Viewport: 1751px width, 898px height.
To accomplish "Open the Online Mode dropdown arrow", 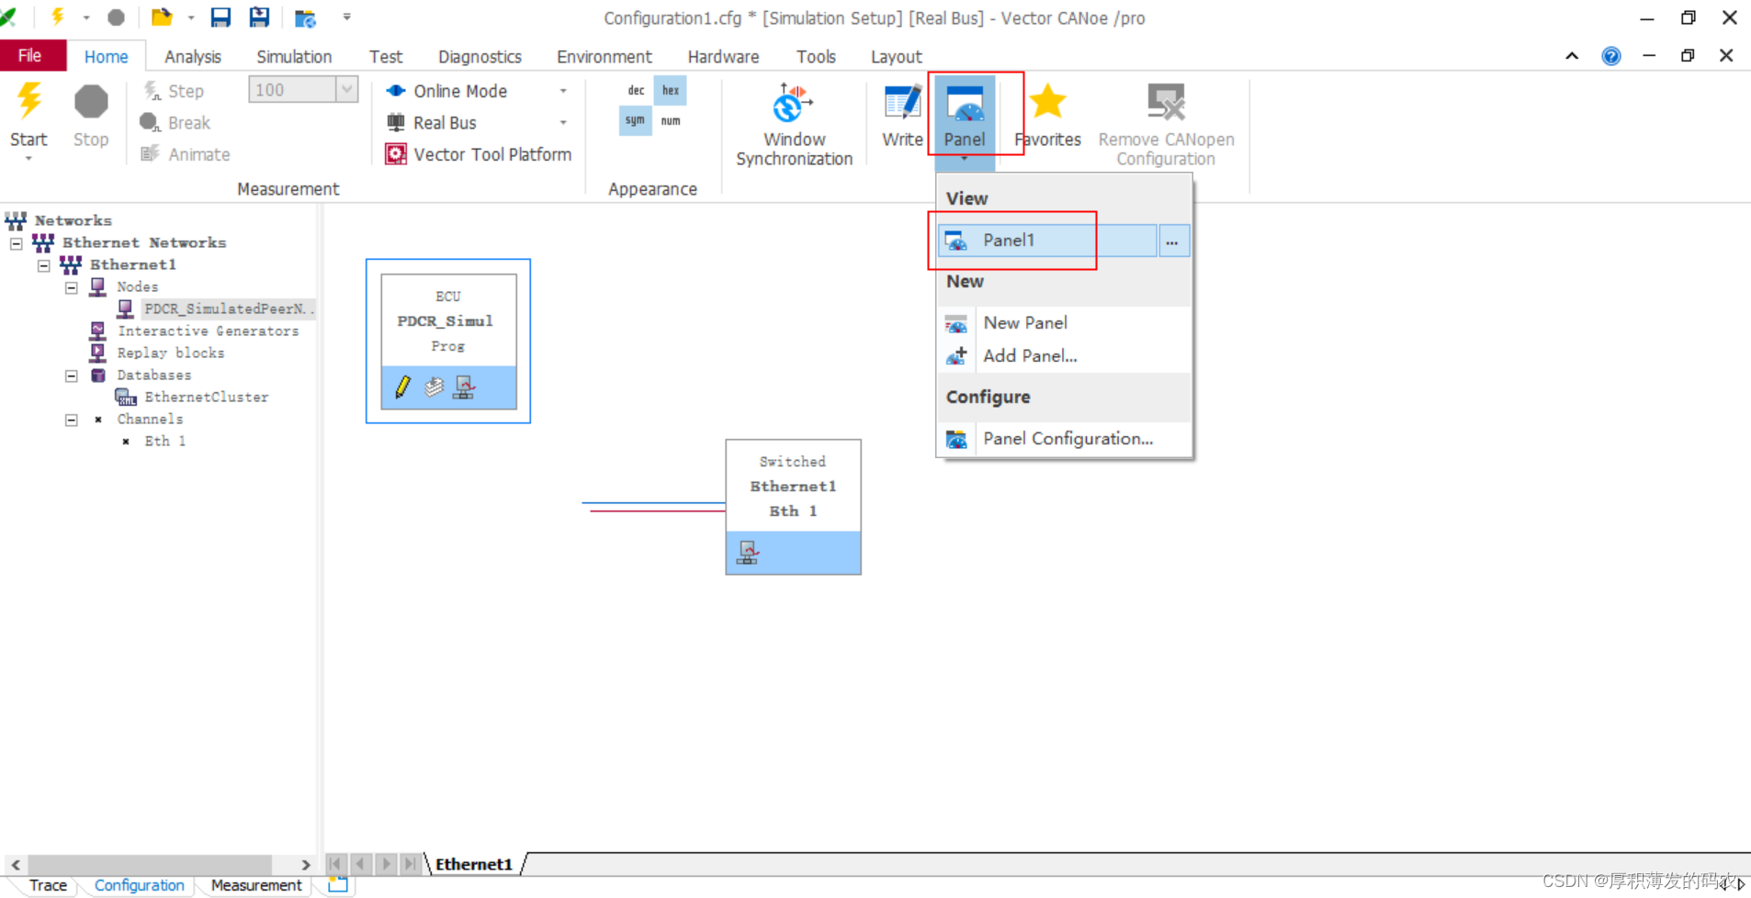I will click(x=563, y=91).
